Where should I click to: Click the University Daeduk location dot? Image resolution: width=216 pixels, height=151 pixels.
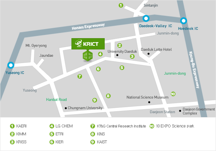(x=117, y=55)
